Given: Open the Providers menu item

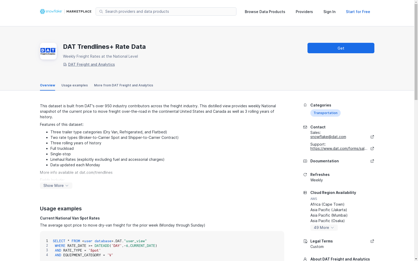Looking at the screenshot, I should pyautogui.click(x=304, y=12).
